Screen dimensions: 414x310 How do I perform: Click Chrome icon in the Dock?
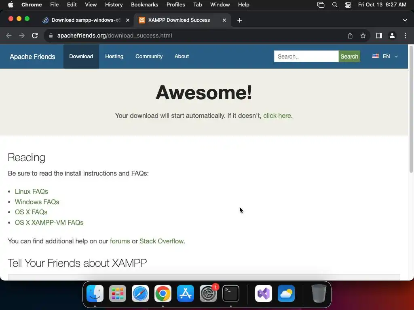163,293
